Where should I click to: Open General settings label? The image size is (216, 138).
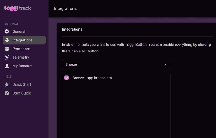[19, 32]
